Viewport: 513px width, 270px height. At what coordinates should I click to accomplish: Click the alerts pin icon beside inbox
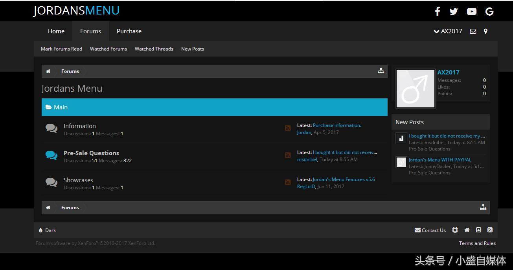click(x=485, y=31)
